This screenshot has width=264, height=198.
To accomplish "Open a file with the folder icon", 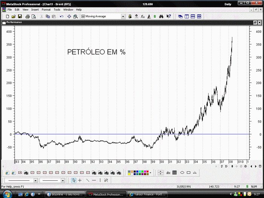I will pos(14,17).
